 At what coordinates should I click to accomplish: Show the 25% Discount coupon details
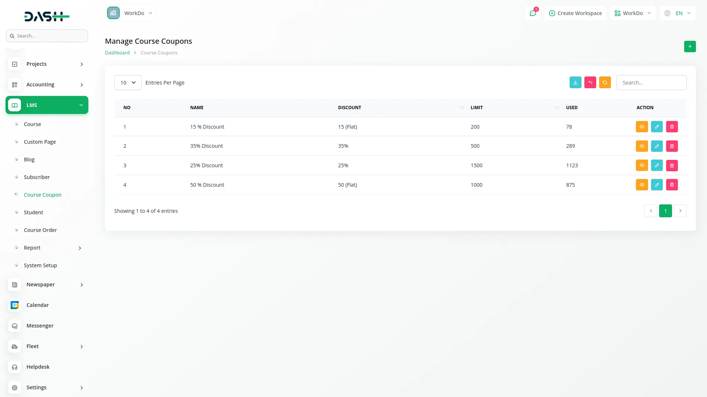pos(641,166)
